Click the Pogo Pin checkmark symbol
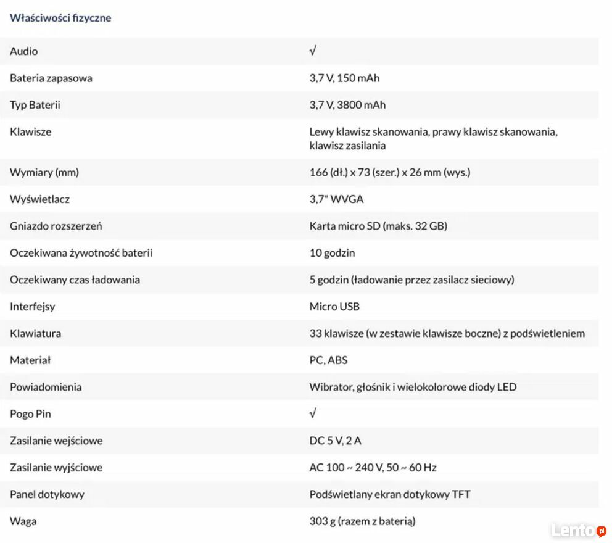Screen dimensions: 612x543 (x=313, y=413)
